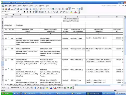Click the Open folder icon

click(6, 9)
